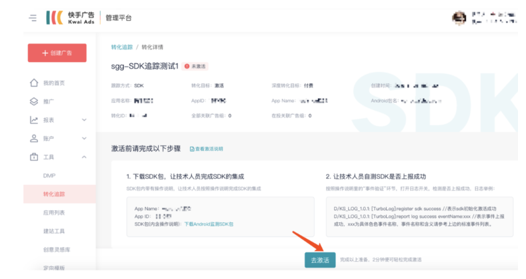This screenshot has width=526, height=279.
Task: Click the 报表 chart icon
Action: tap(34, 120)
